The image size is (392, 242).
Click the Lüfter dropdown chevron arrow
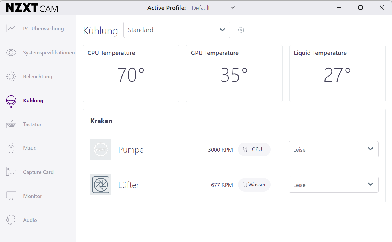tap(371, 184)
